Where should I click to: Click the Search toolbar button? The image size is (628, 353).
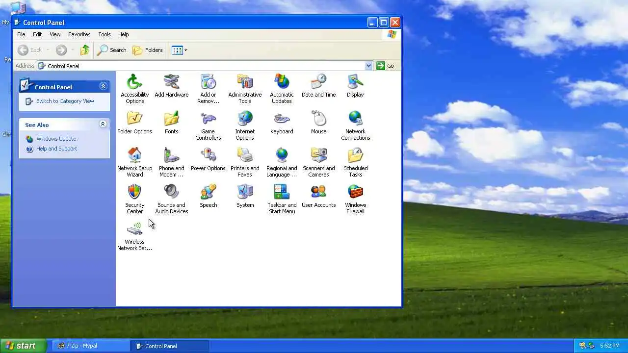pyautogui.click(x=112, y=50)
